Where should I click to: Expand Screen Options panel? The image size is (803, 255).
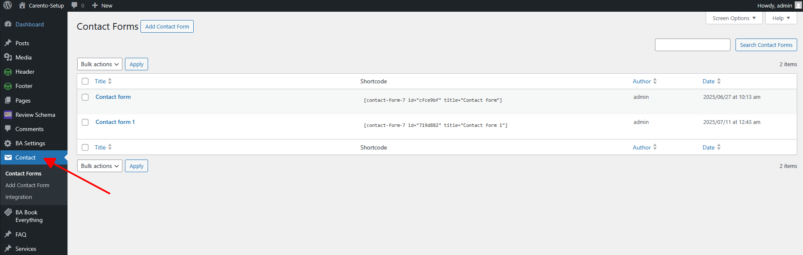click(734, 18)
